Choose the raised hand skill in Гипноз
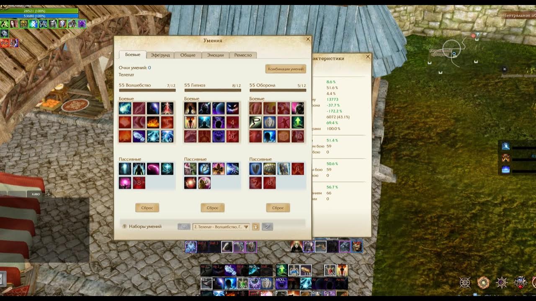 click(x=190, y=109)
